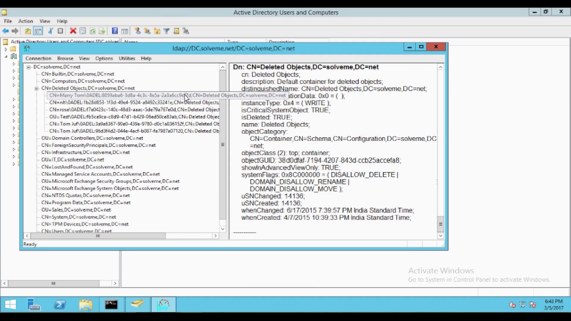Click the Cut scissors icon
The width and height of the screenshot is (571, 321).
pyautogui.click(x=50, y=31)
